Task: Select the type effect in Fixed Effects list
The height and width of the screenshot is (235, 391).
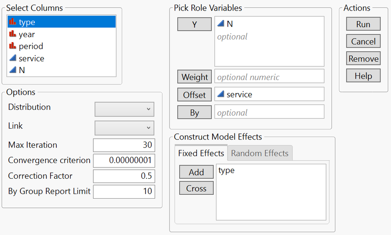Action: tap(227, 170)
